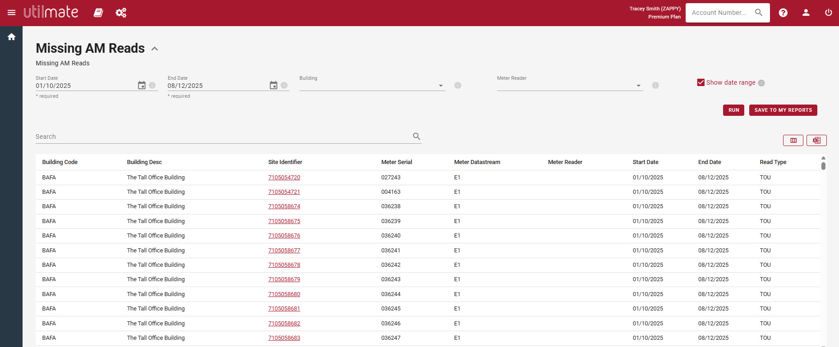
Task: Show End Date info tooltip icon
Action: [284, 85]
